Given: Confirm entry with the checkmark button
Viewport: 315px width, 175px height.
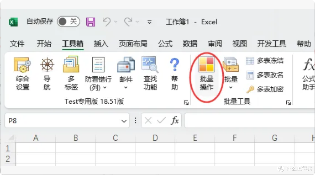Looking at the screenshot, I should point(161,121).
